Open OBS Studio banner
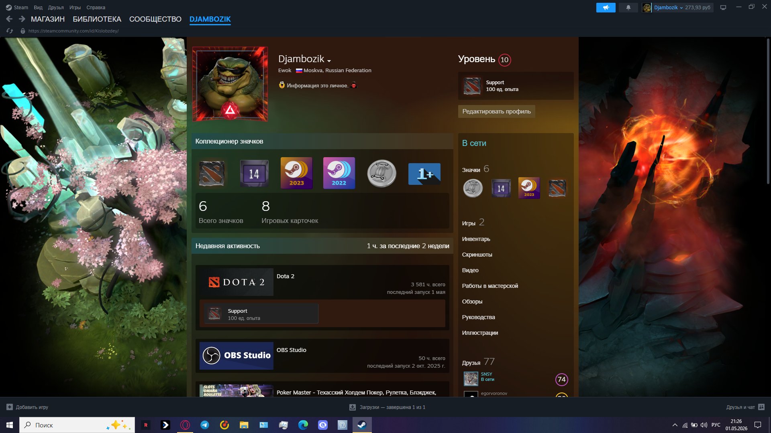 tap(237, 356)
